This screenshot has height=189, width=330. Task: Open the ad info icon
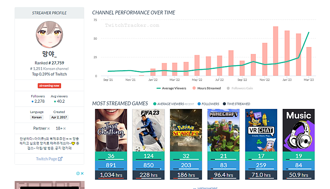[x=78, y=173]
